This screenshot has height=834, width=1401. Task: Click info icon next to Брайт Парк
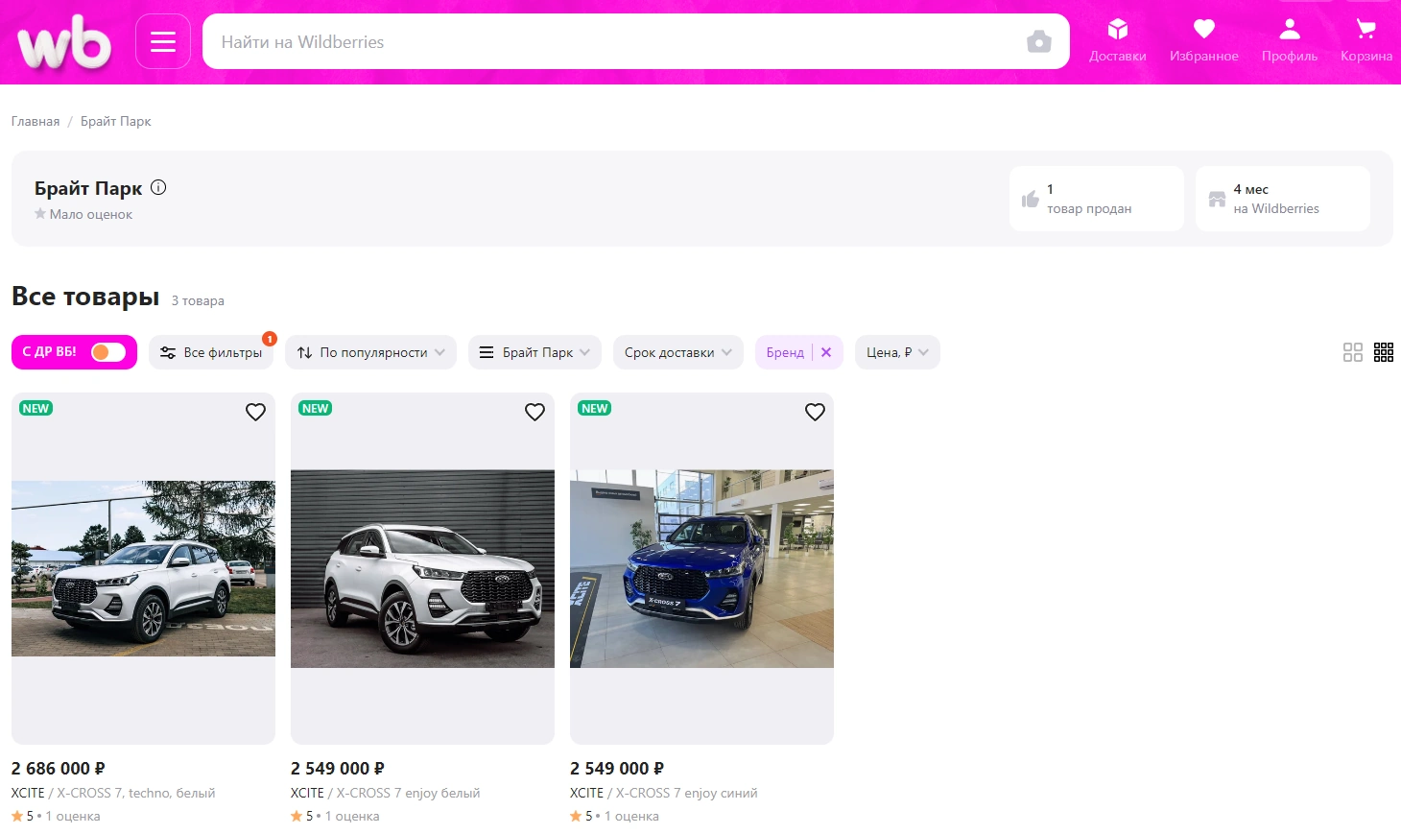(x=158, y=188)
